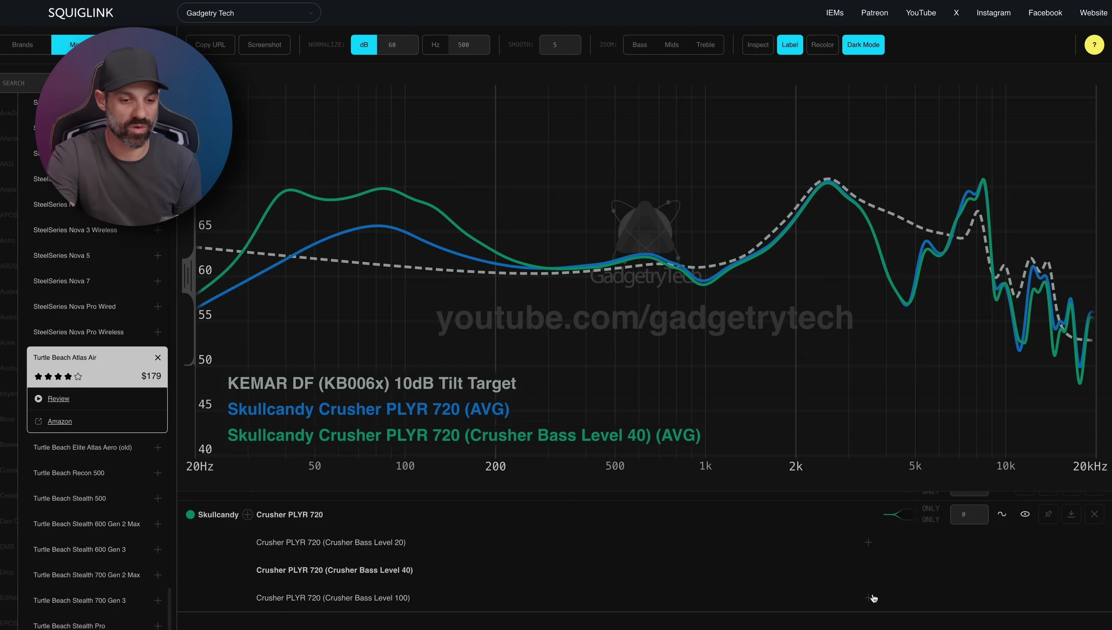Add Turtle Beach Stealth 600 Gen 3
This screenshot has height=630, width=1112.
pyautogui.click(x=157, y=550)
